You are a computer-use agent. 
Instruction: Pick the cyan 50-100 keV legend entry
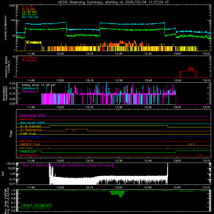coord(30,17)
